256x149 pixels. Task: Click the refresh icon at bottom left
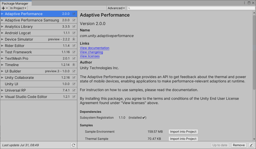[73, 145]
